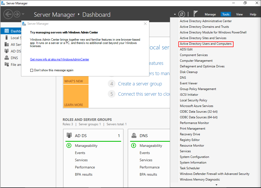This screenshot has width=261, height=188.
Task: Open Active Directory Sites and Services
Action: pyautogui.click(x=203, y=38)
